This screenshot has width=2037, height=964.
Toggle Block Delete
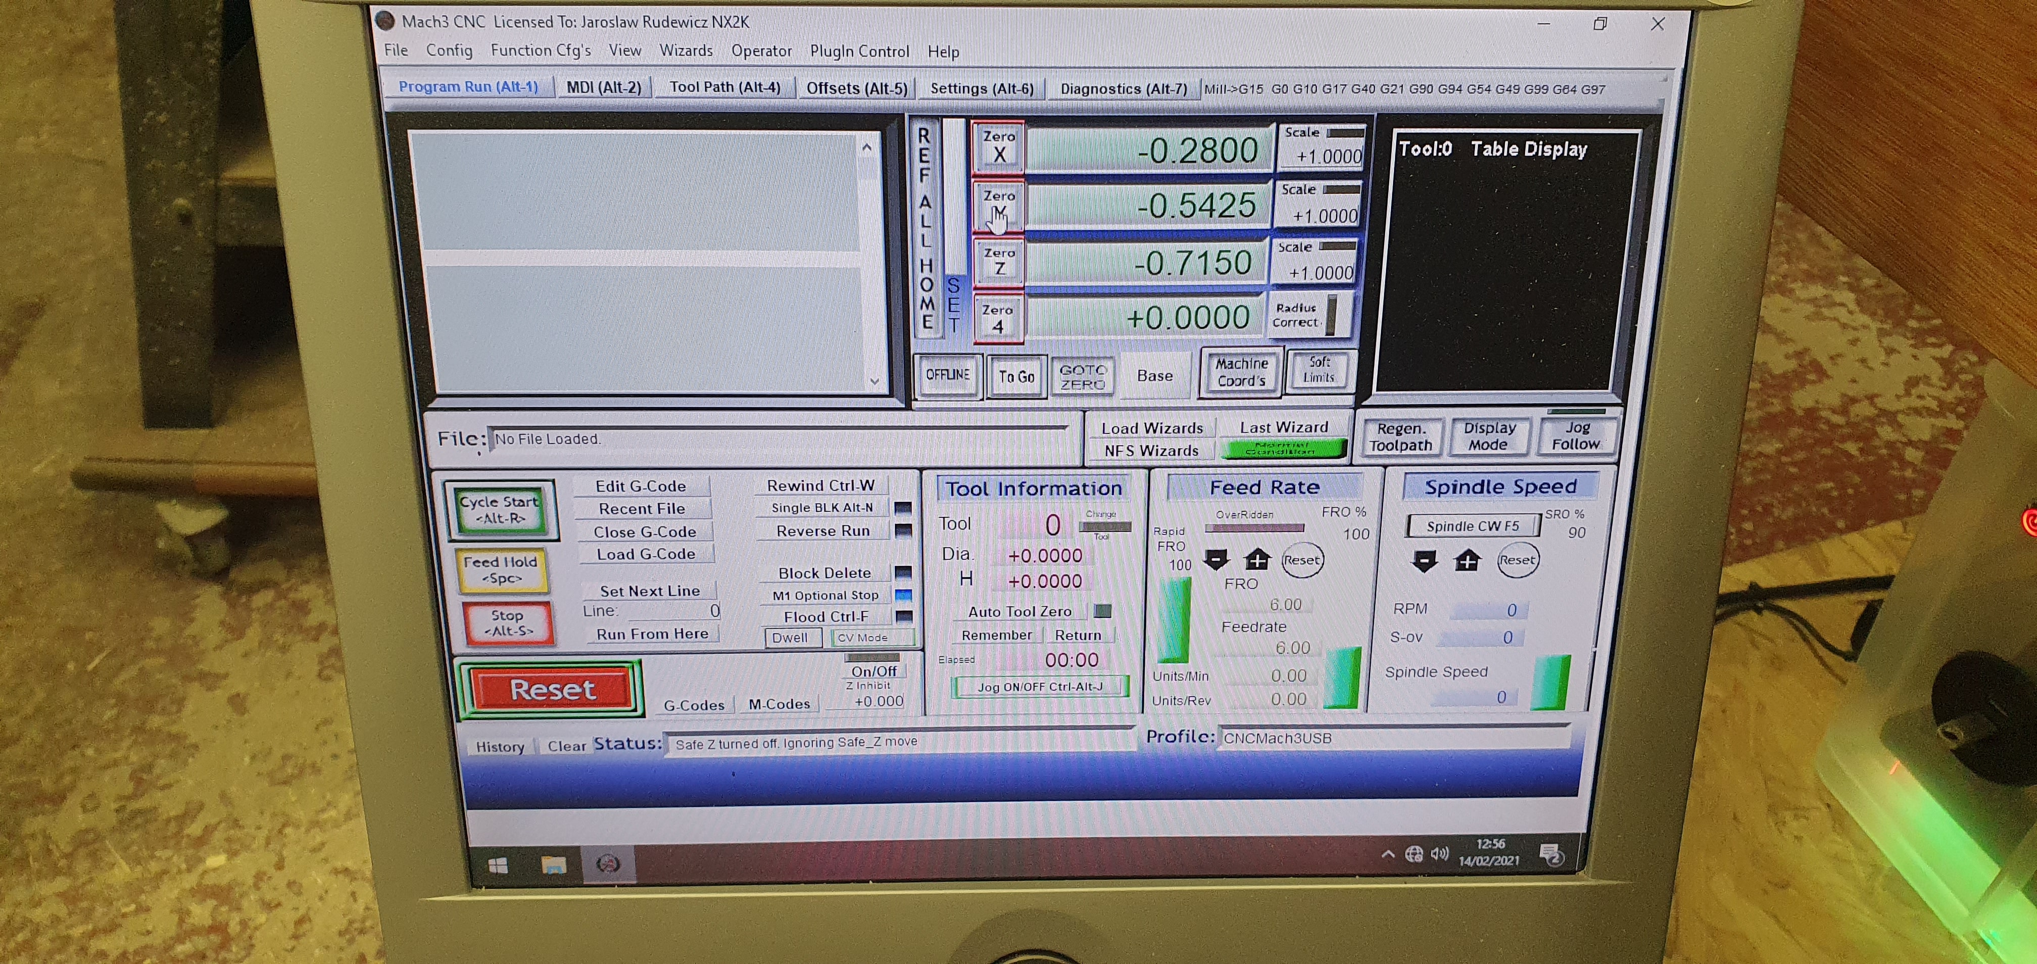[824, 572]
